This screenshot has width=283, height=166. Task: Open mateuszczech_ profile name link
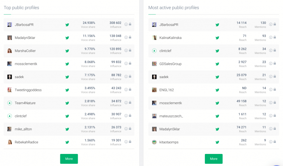(171, 116)
